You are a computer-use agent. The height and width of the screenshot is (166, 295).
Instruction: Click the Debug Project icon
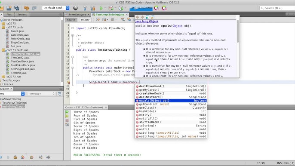coord(111,8)
